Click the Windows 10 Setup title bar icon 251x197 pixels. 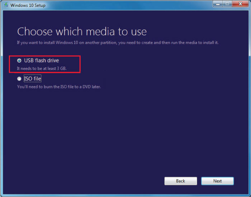click(6, 5)
